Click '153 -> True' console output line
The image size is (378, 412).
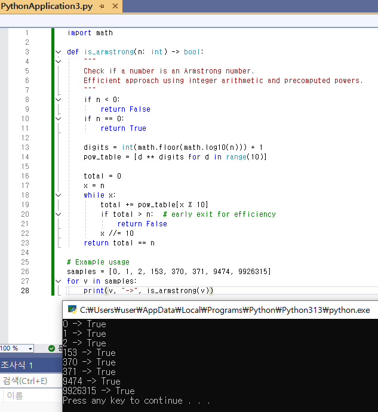(x=90, y=353)
